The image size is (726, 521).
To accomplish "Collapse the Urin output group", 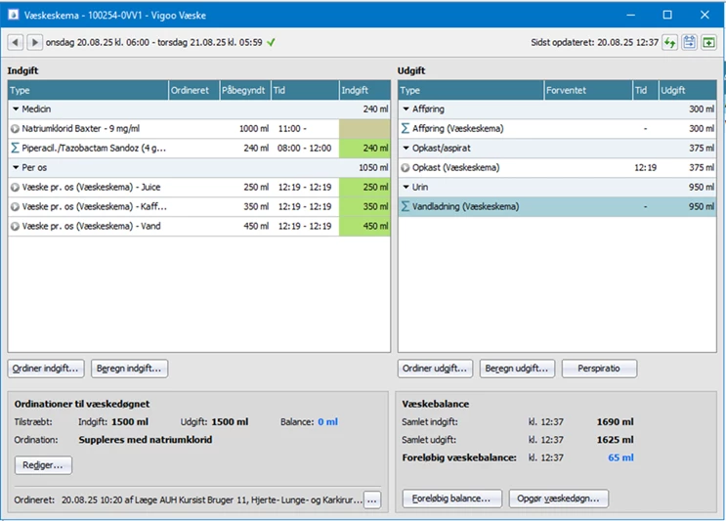I will [x=406, y=187].
